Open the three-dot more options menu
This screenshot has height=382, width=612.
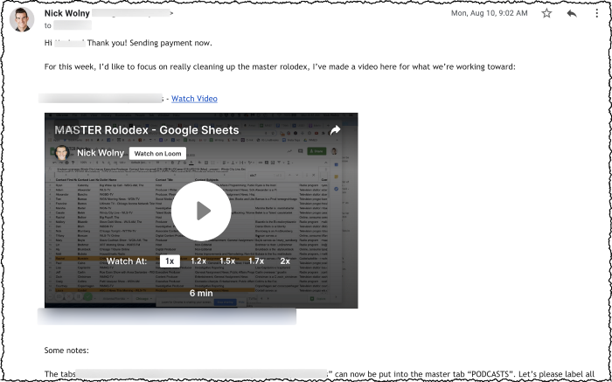(597, 13)
